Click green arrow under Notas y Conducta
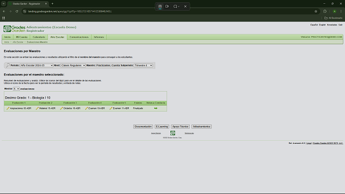Viewport: 345px width, 194px height. click(156, 108)
